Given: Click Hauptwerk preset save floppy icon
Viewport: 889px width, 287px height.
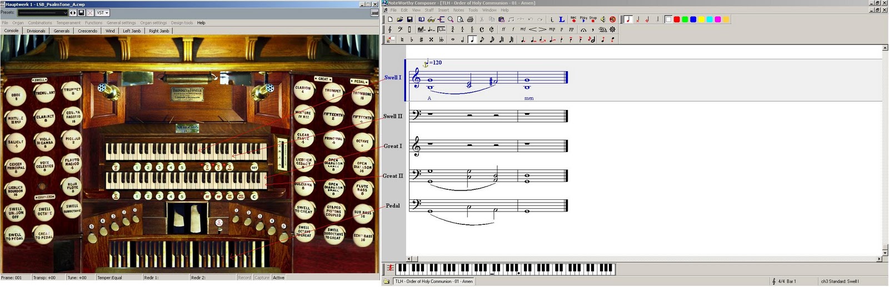Looking at the screenshot, I should coord(82,13).
